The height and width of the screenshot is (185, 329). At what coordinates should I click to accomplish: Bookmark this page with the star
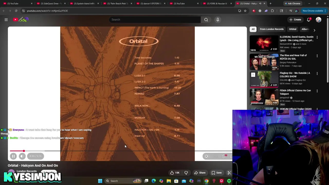(245, 11)
